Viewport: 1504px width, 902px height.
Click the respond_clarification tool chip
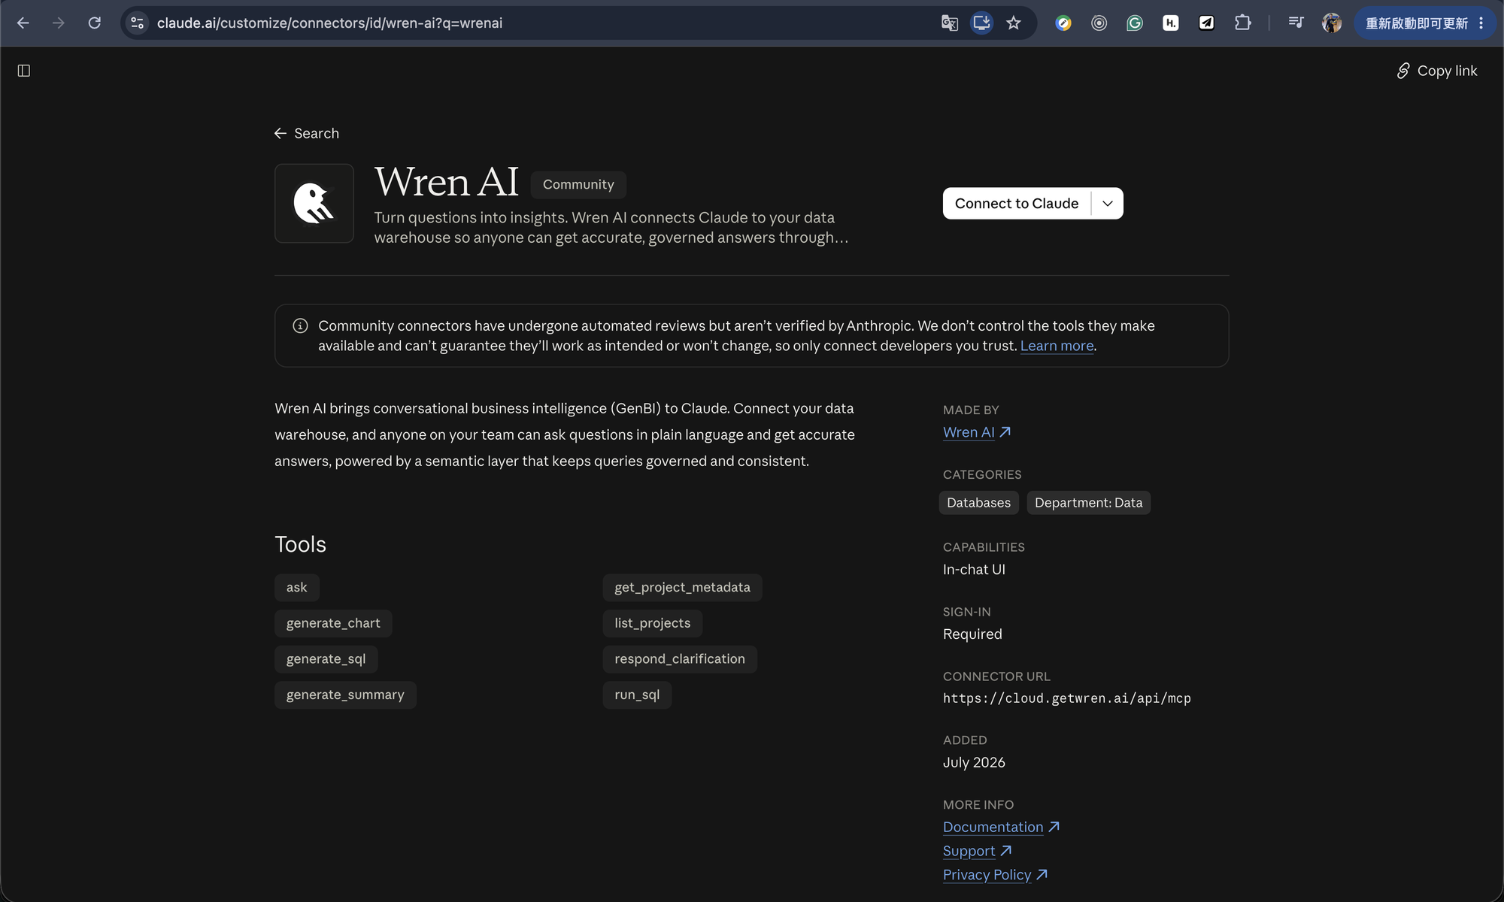(679, 659)
